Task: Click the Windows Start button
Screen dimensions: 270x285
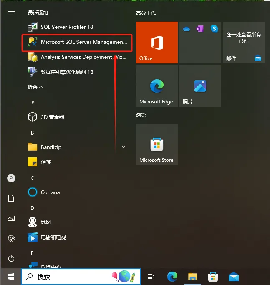Action: click(x=11, y=277)
